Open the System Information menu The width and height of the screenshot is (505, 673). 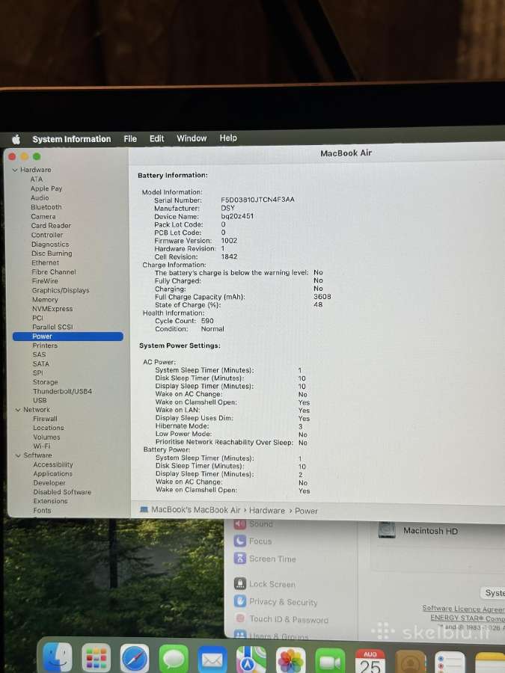71,139
